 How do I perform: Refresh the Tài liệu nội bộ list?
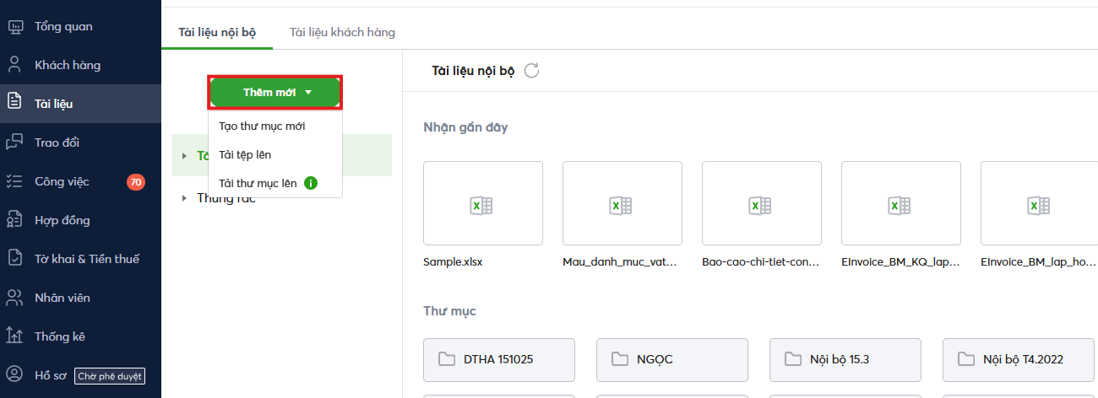coord(531,71)
